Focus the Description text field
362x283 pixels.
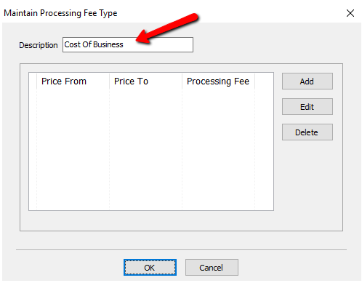tap(128, 44)
